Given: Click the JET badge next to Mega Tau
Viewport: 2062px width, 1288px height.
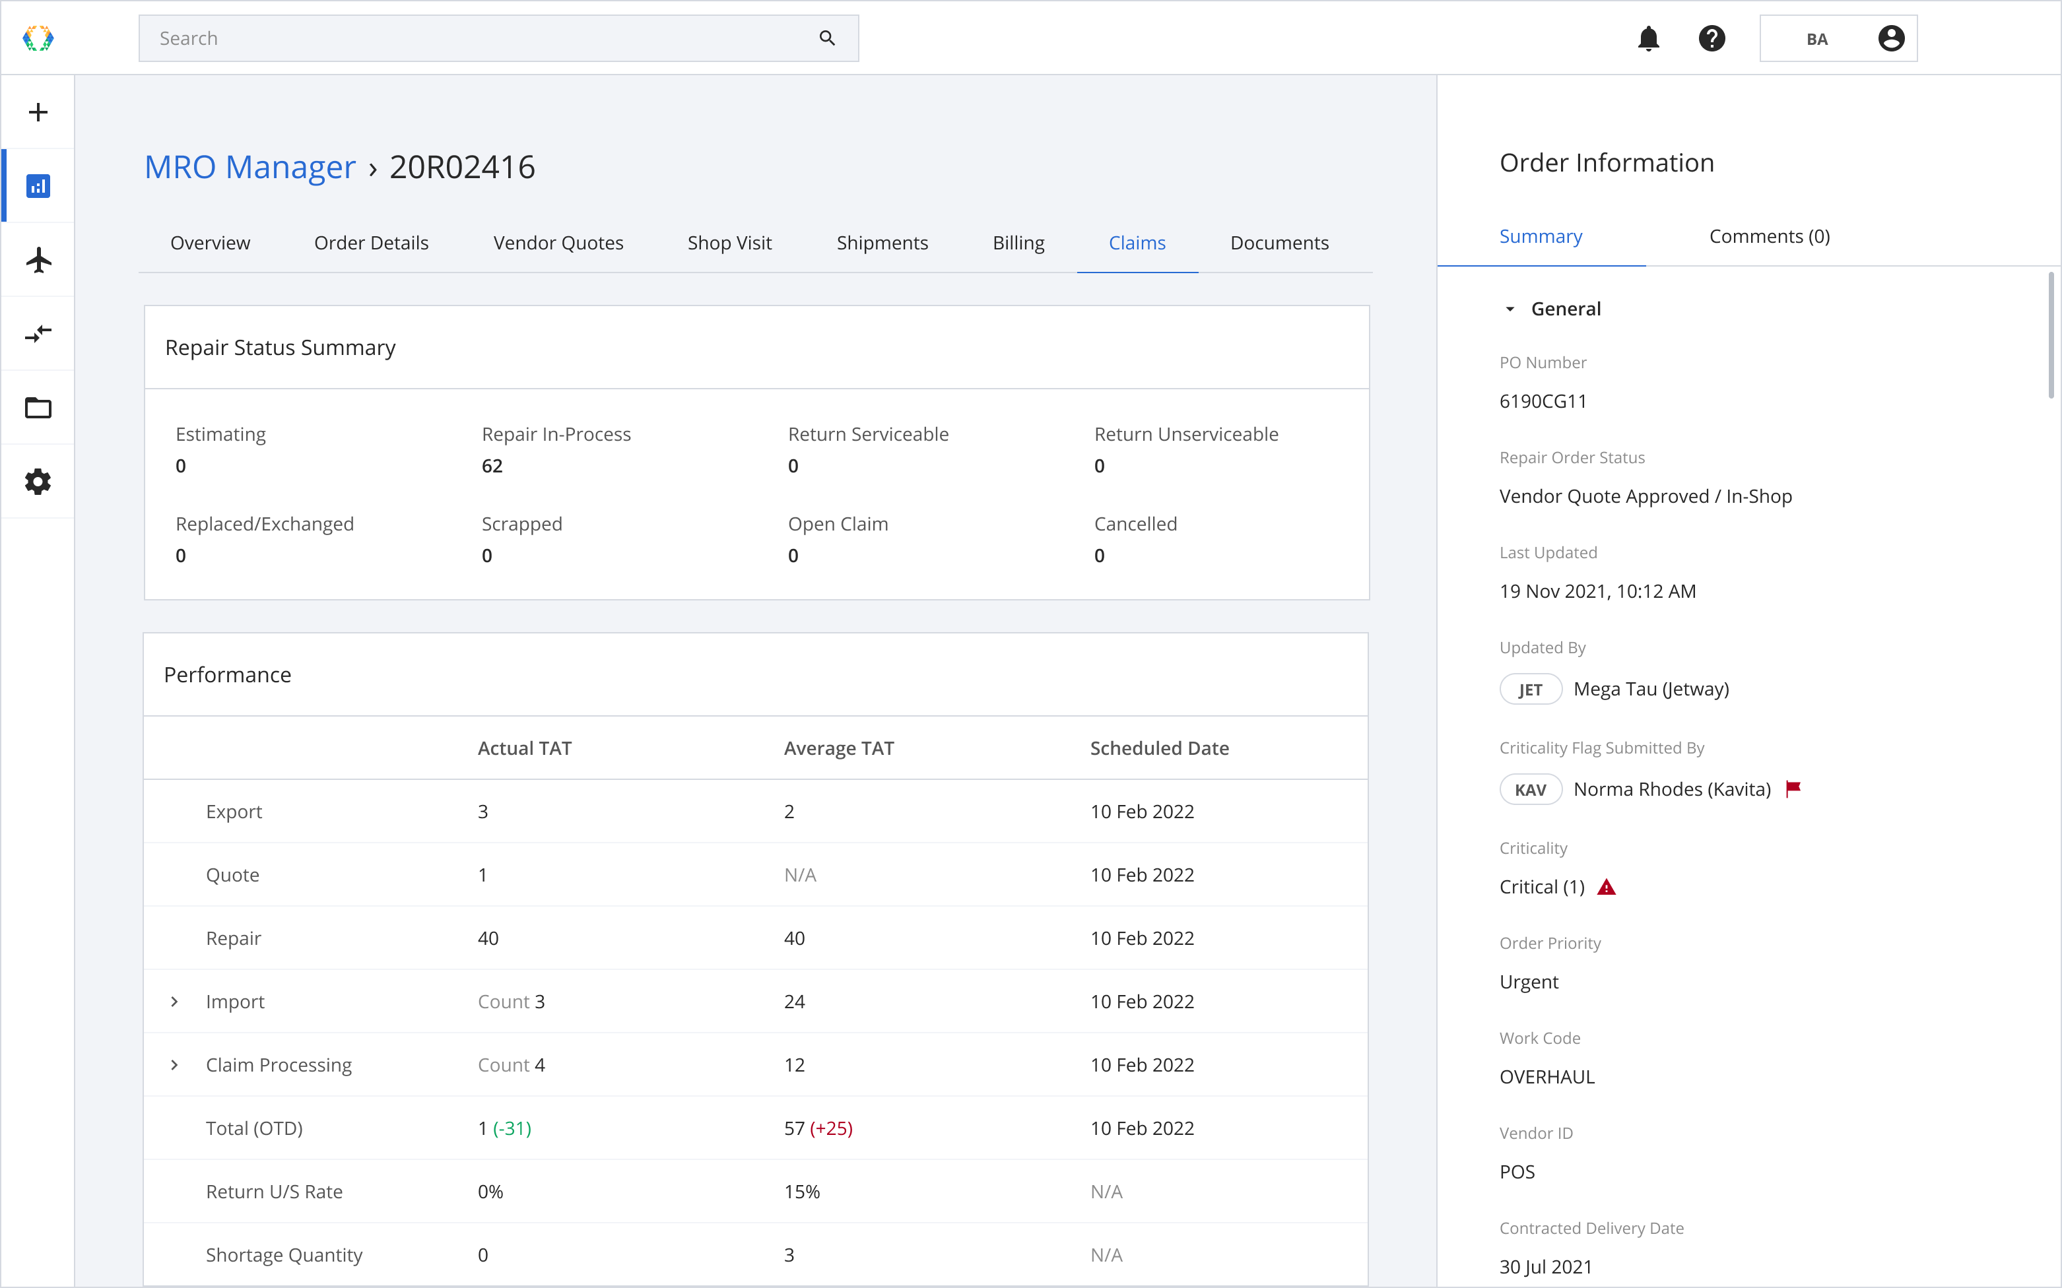Looking at the screenshot, I should pyautogui.click(x=1530, y=689).
